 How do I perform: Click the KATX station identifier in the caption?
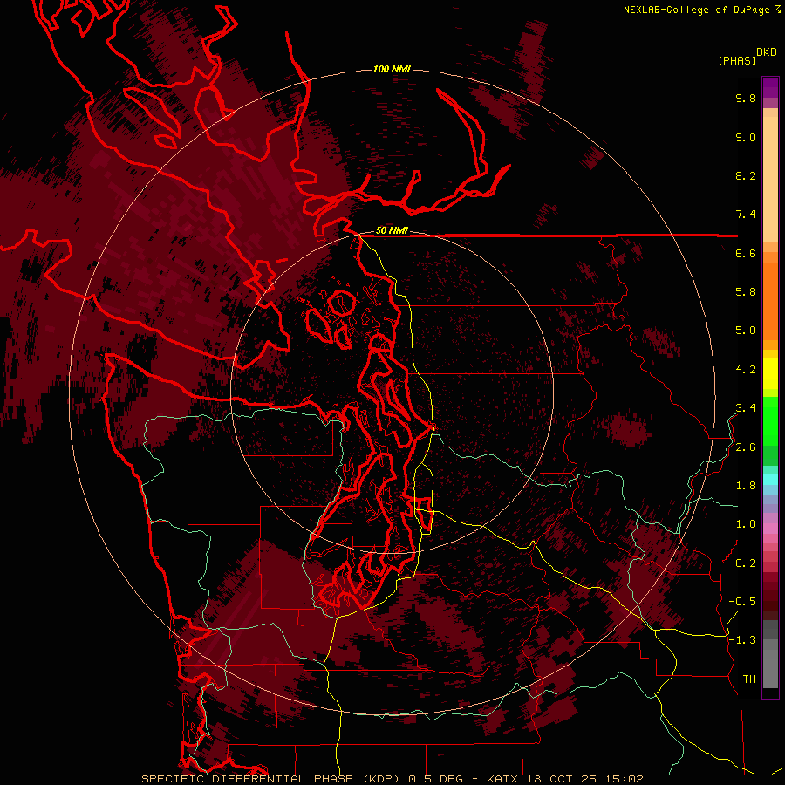coord(503,779)
